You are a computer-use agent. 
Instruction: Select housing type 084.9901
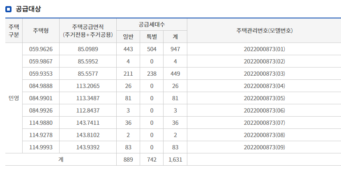coord(41,98)
